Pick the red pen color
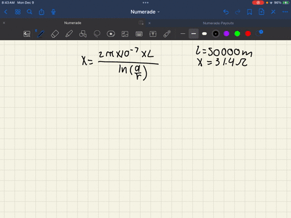Image resolution: width=291 pixels, height=218 pixels. tap(248, 34)
